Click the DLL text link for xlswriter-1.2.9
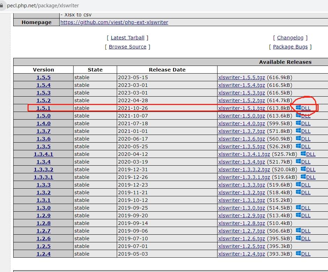Image resolution: width=328 pixels, height=272 pixels. 306,216
